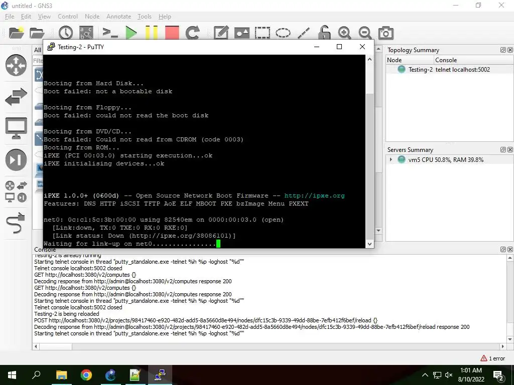Close the Servers Summary panel
Screen dimensions: 514x385
coord(510,149)
